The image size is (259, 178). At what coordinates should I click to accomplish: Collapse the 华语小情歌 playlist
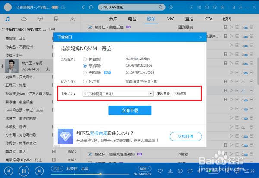coord(3,29)
